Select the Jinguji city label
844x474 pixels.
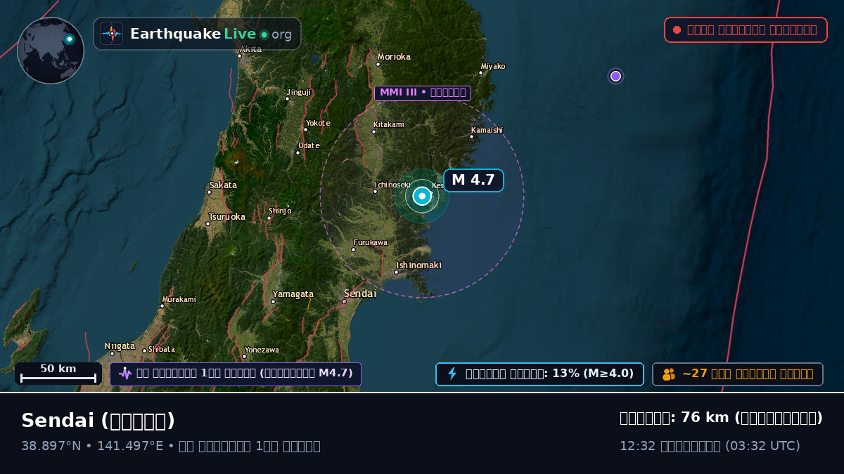(299, 92)
